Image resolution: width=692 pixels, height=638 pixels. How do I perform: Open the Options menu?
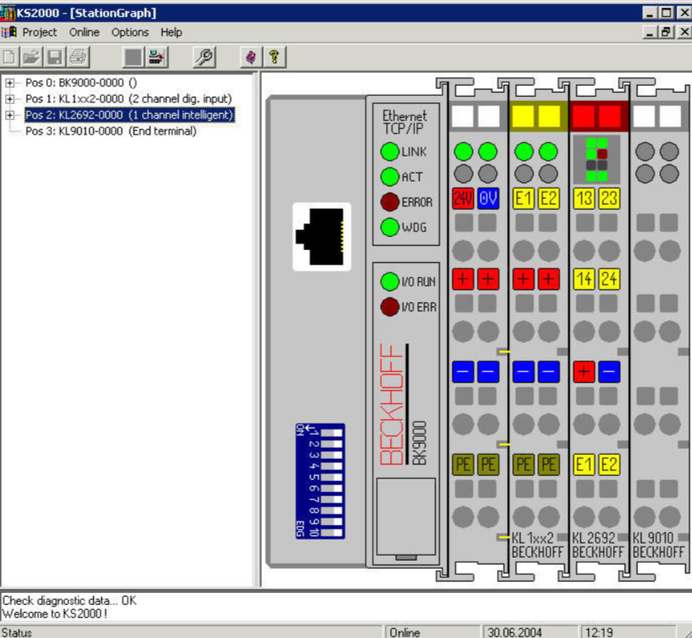130,32
